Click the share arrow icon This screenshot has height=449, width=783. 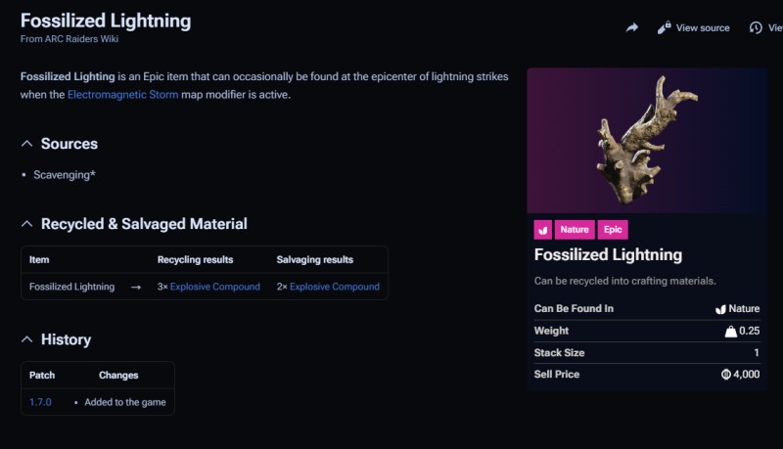[632, 28]
